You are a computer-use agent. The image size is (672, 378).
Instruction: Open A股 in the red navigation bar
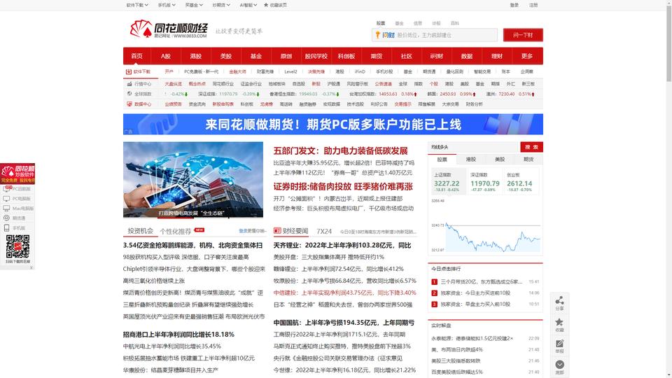[166, 56]
